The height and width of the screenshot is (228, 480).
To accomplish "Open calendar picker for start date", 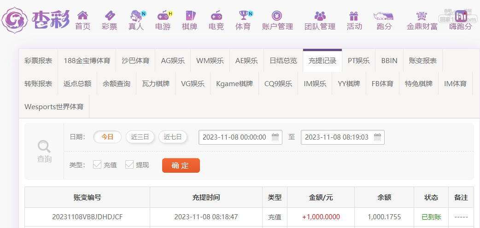I will pos(275,137).
